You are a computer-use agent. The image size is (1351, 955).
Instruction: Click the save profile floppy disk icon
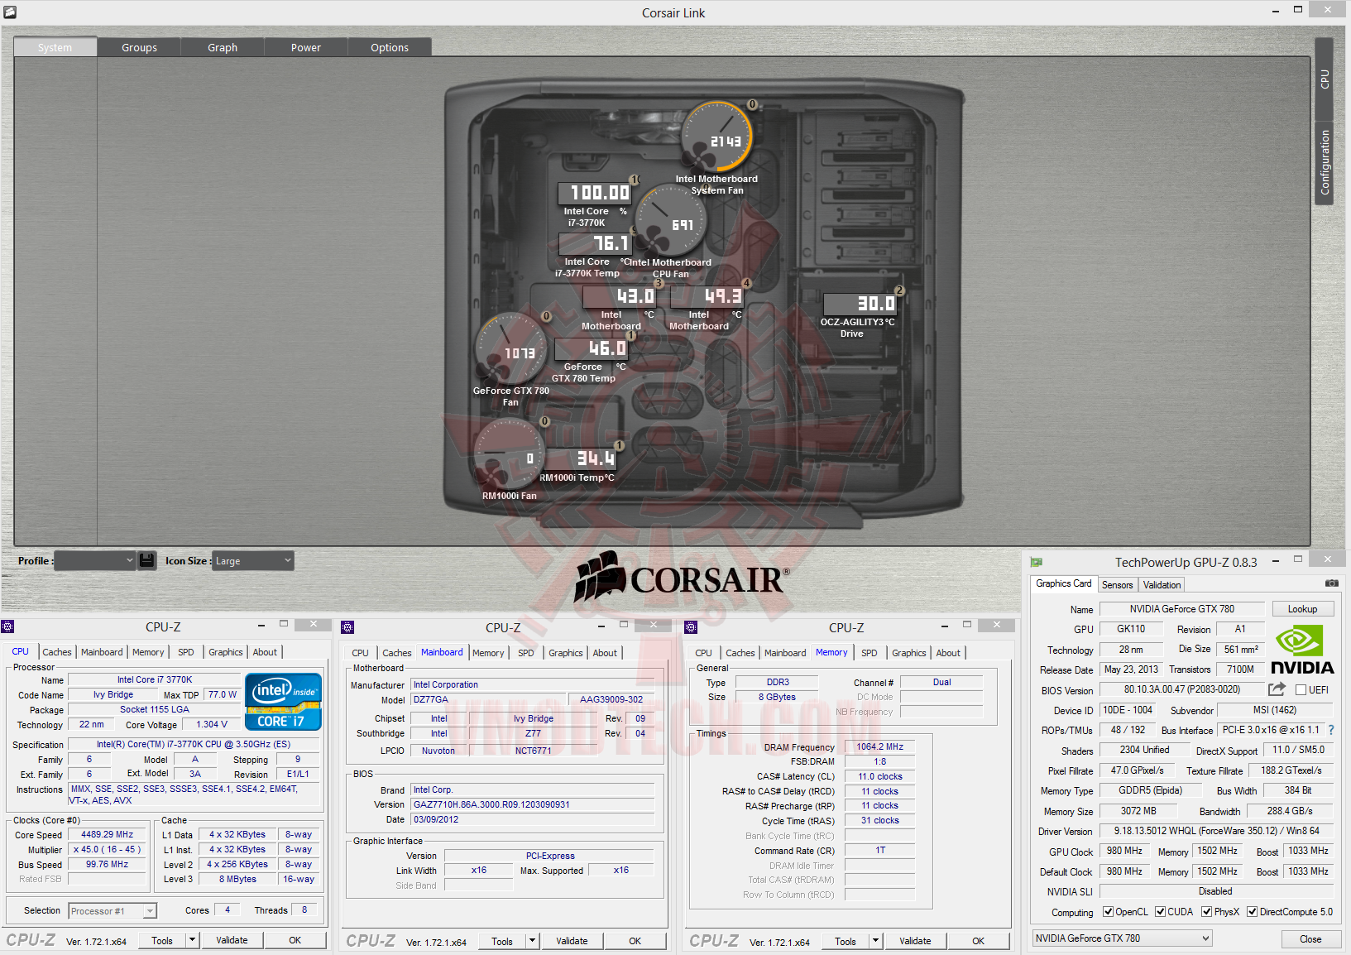coord(147,560)
